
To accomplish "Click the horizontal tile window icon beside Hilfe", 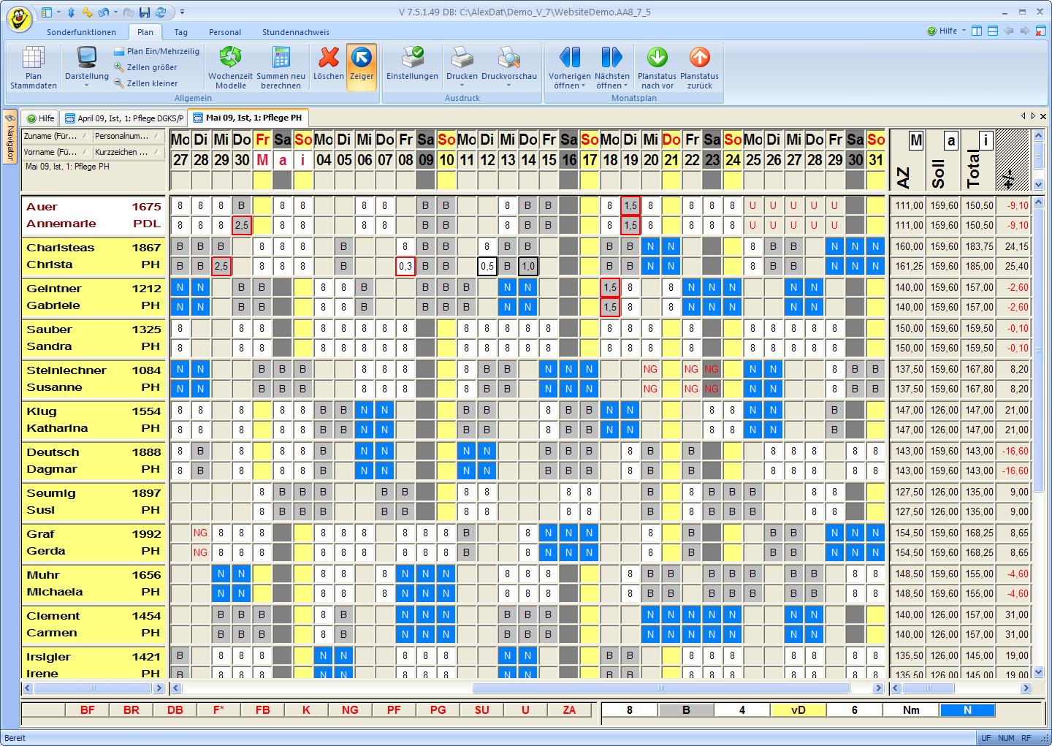I will pyautogui.click(x=993, y=31).
